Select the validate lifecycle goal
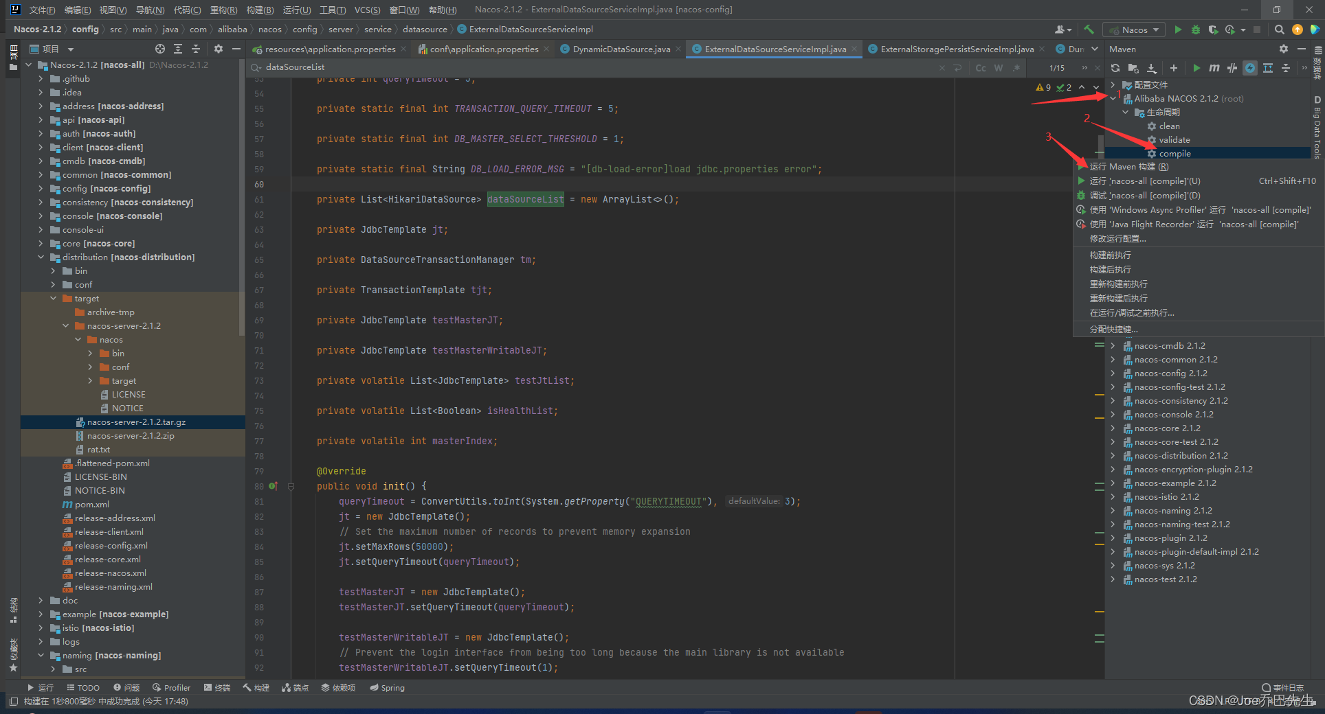This screenshot has height=714, width=1325. click(x=1174, y=140)
